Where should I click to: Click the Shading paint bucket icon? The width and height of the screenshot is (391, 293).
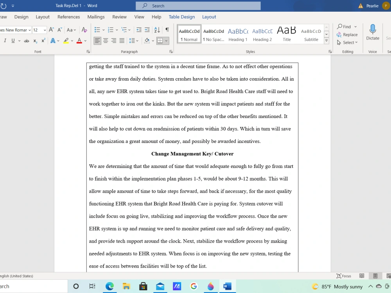click(147, 41)
